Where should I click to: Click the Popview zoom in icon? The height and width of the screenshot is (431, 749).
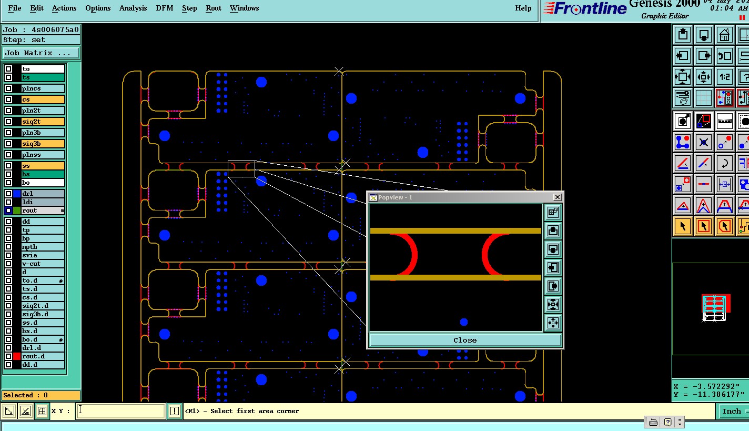coord(553,304)
